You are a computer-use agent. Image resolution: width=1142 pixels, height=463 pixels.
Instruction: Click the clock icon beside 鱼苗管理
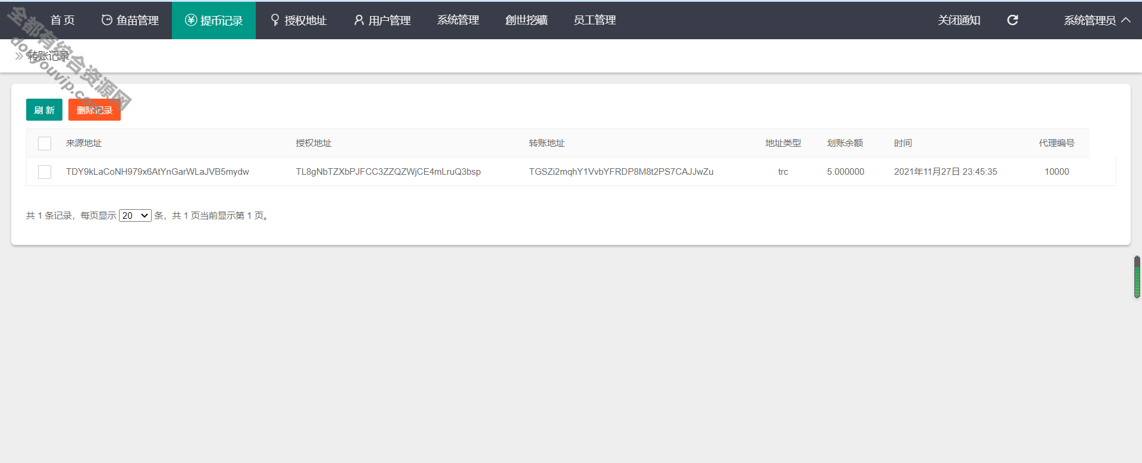tap(106, 20)
